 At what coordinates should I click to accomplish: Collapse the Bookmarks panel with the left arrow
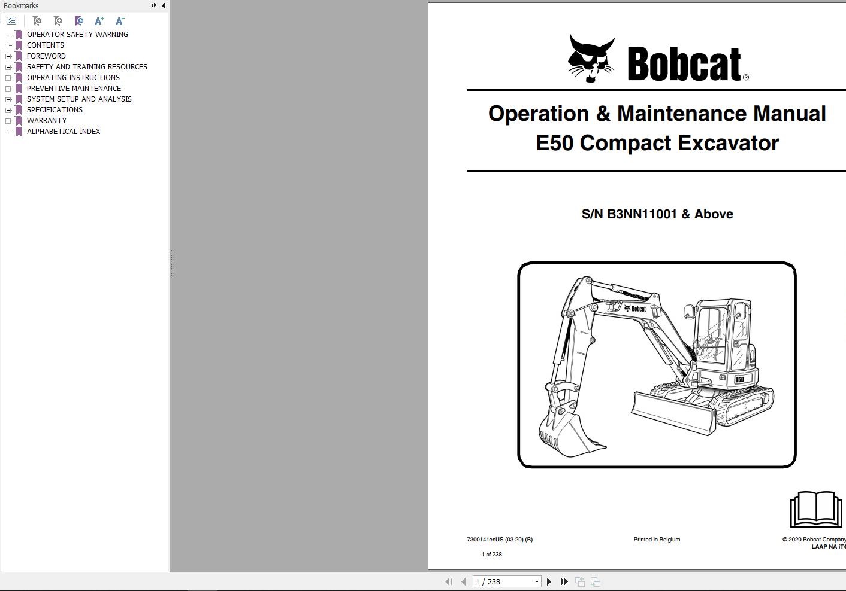click(163, 5)
